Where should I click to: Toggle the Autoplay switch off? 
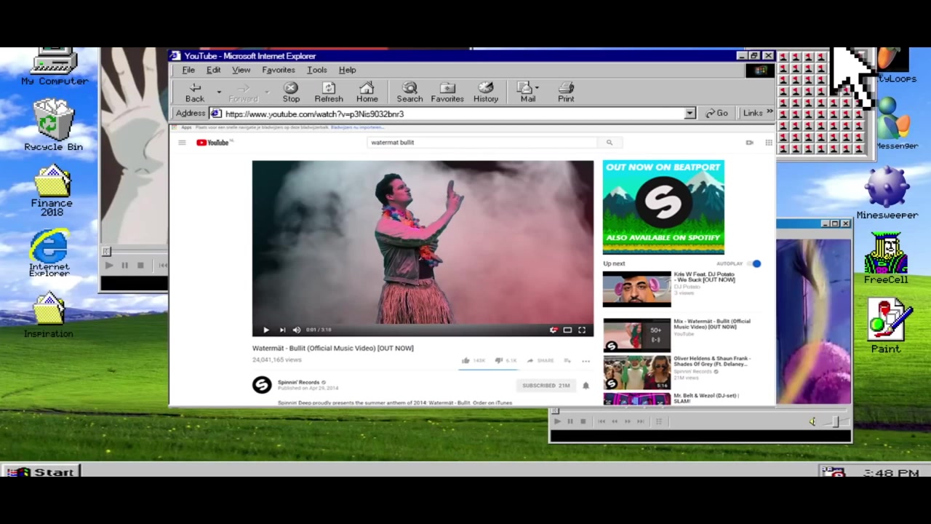755,263
